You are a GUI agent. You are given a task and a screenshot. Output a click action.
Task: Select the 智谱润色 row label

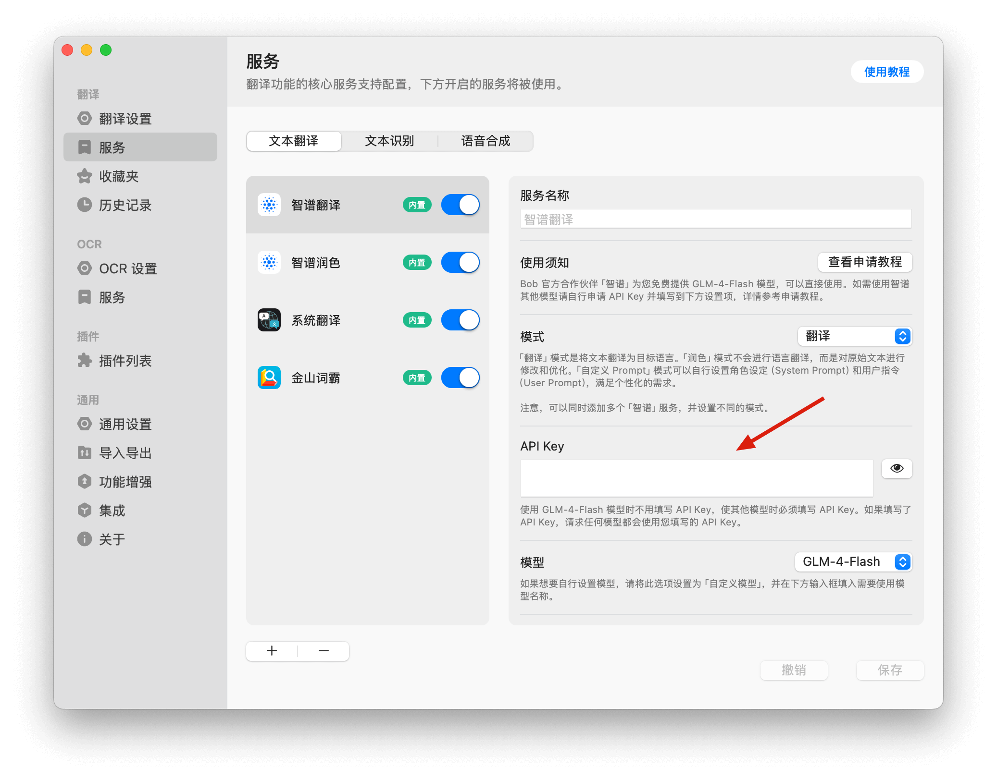[316, 263]
